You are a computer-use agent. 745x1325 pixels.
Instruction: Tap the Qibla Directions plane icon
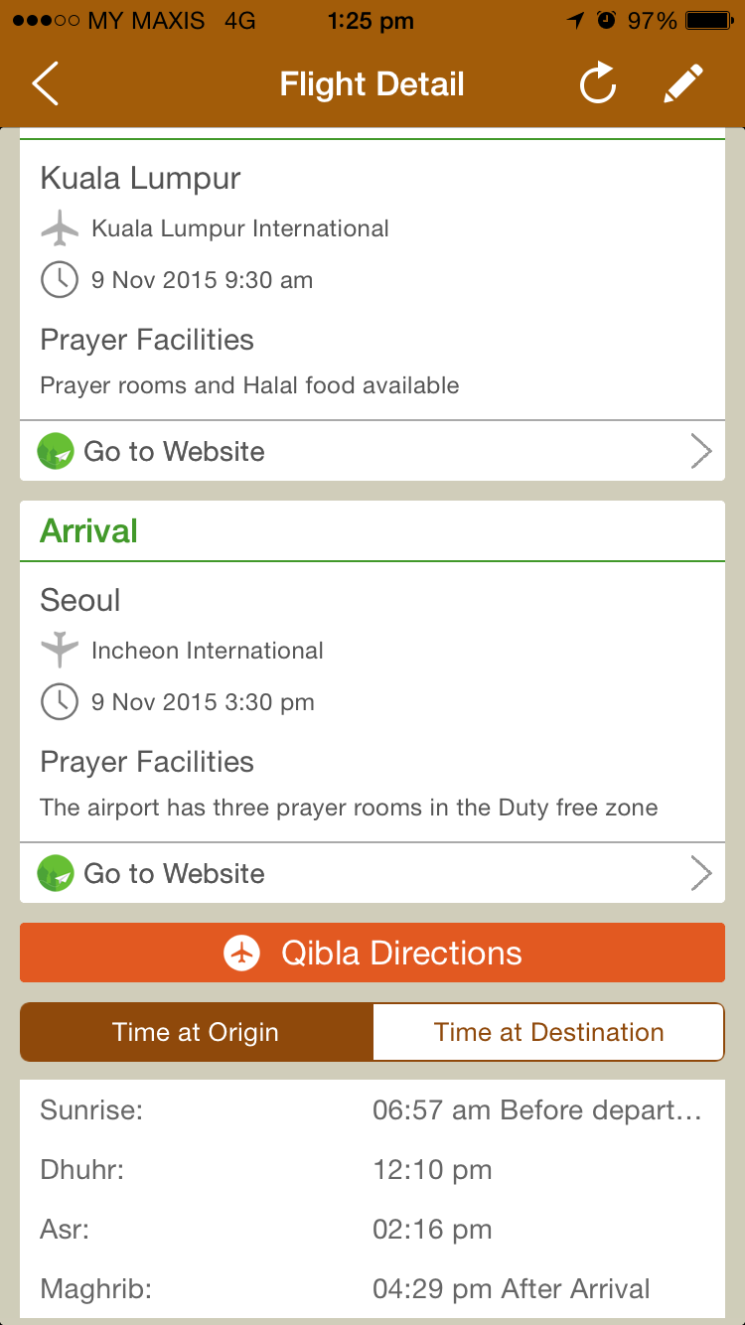(242, 954)
